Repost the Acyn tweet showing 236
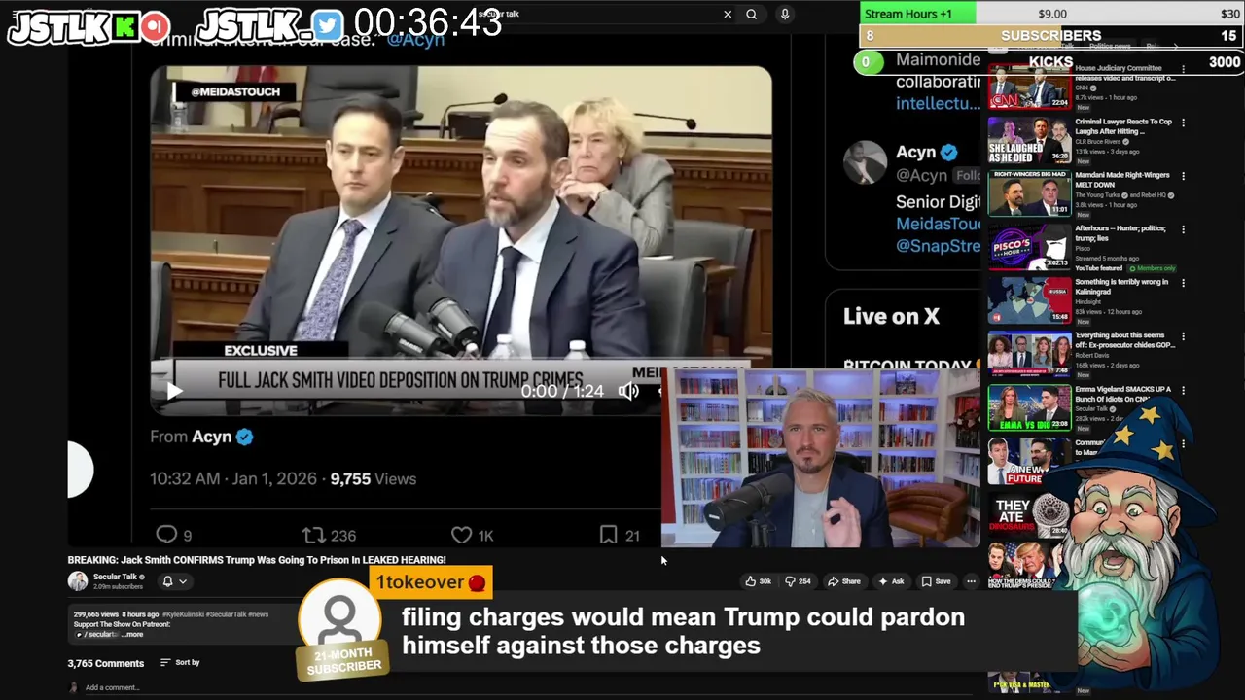The image size is (1245, 700). [x=329, y=535]
